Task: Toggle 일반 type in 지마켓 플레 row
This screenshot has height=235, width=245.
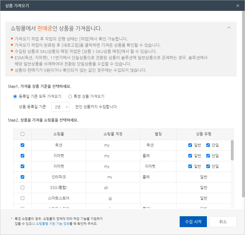Action: click(x=190, y=156)
